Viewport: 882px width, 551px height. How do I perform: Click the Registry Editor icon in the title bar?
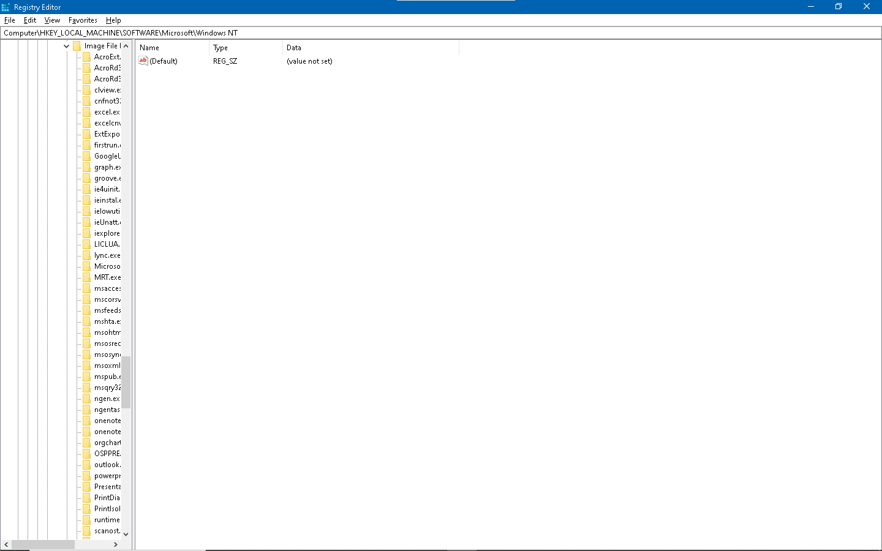(x=6, y=7)
